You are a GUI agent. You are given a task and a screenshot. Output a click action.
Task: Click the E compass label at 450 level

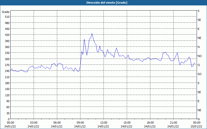click(x=198, y=29)
